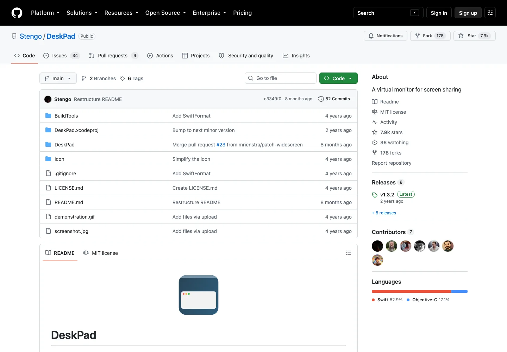507x352 pixels.
Task: Click the Sign up button
Action: click(x=468, y=13)
